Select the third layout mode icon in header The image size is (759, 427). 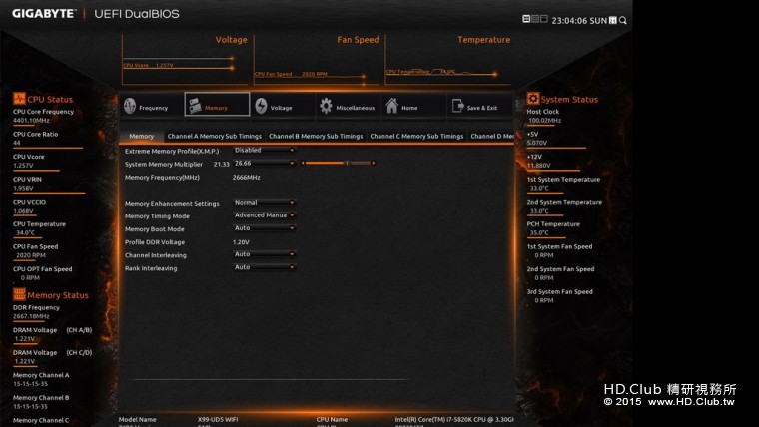[x=543, y=19]
